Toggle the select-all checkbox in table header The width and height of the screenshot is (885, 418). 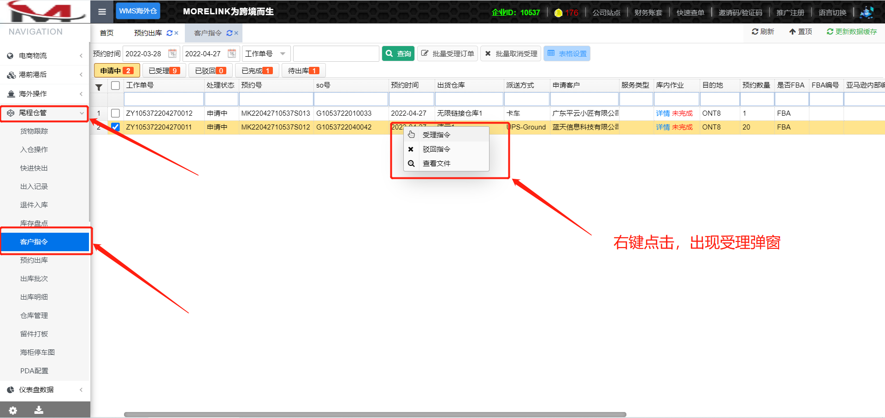tap(115, 85)
